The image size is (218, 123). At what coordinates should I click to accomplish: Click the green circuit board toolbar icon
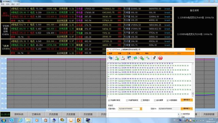pyautogui.click(x=135, y=58)
